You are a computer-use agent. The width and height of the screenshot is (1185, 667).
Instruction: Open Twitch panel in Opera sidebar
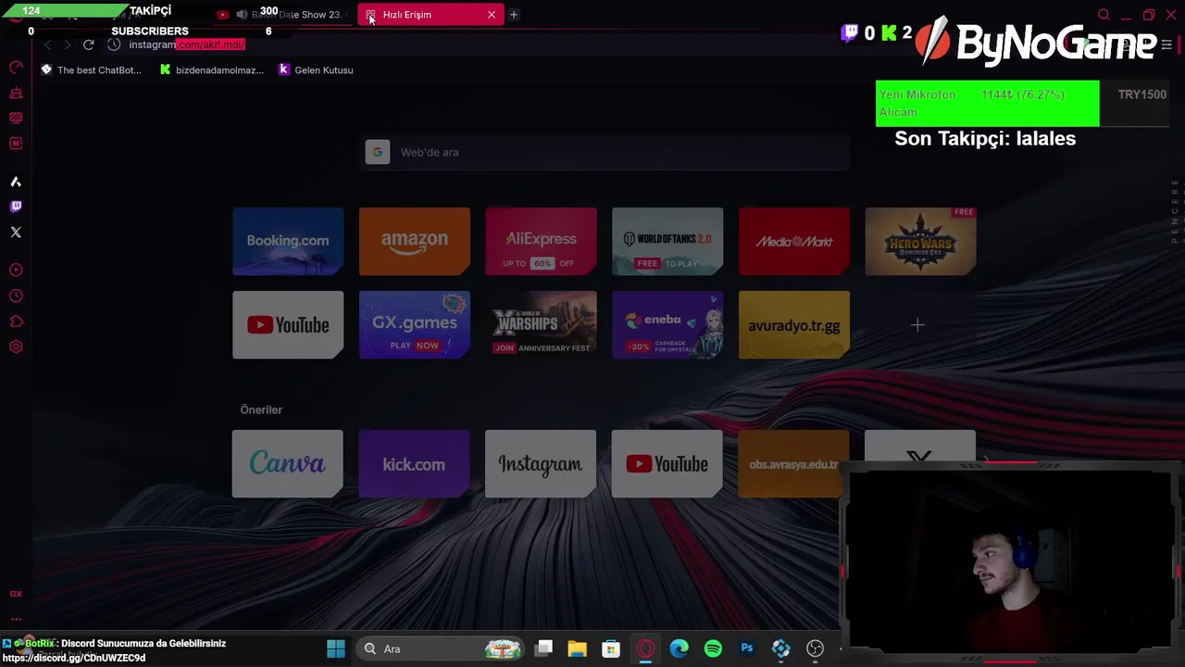click(16, 207)
